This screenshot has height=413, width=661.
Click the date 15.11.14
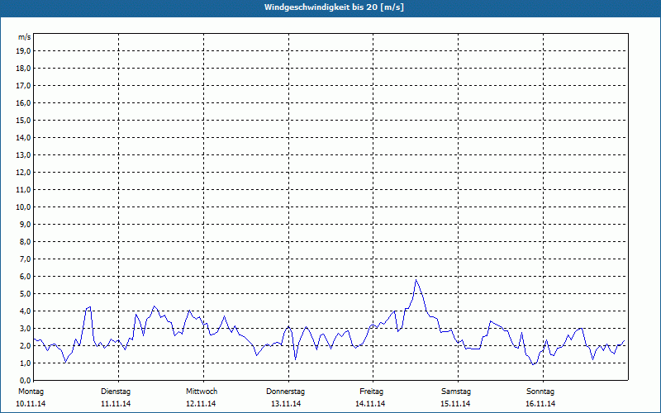pos(455,404)
